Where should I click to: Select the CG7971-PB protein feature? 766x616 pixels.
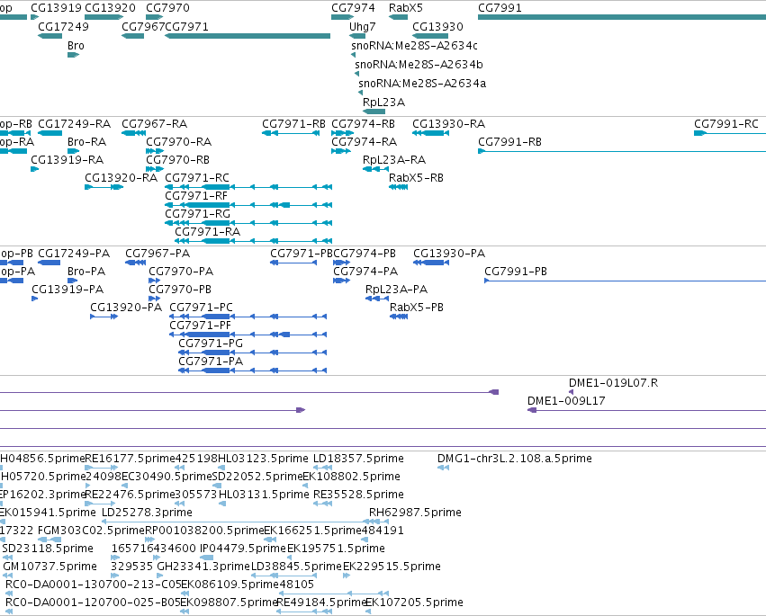coord(293,263)
